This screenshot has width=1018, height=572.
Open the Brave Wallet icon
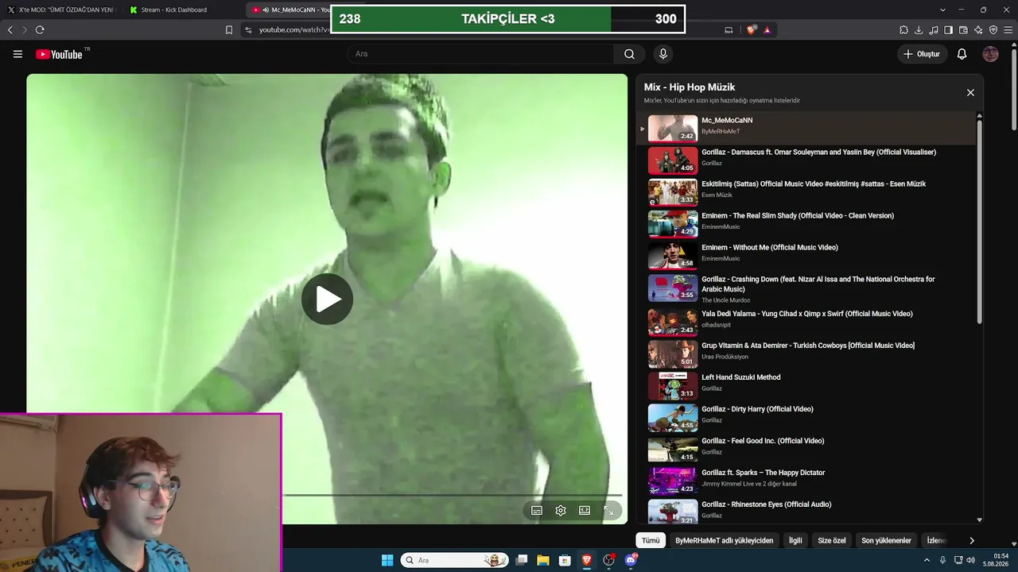pos(963,30)
